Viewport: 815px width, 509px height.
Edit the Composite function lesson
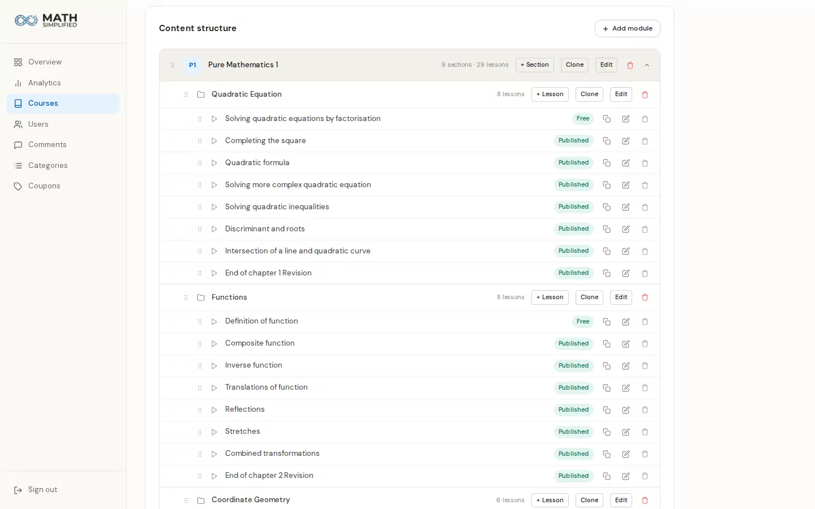pyautogui.click(x=626, y=344)
